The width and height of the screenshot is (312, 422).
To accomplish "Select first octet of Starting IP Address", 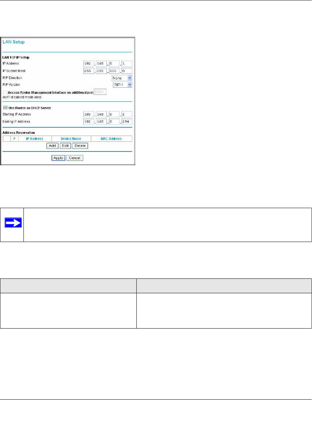I will click(89, 114).
